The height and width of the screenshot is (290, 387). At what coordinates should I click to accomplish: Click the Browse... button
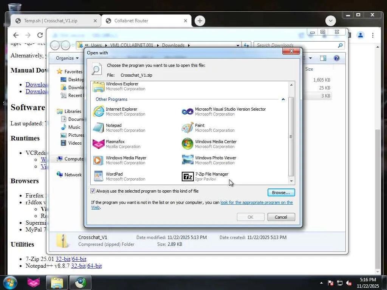[281, 192]
